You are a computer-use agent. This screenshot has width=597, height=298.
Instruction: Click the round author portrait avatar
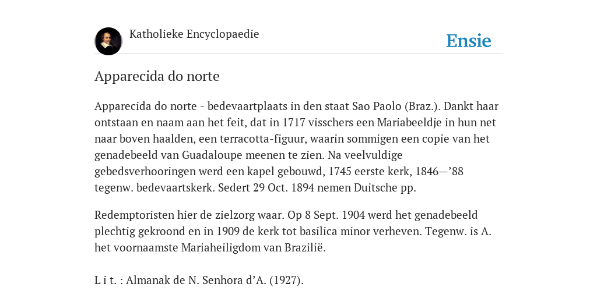point(108,41)
